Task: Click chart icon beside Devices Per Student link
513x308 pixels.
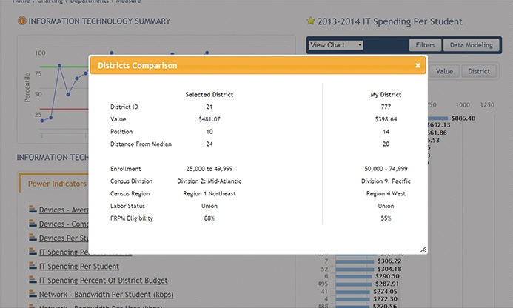Action: (33, 238)
